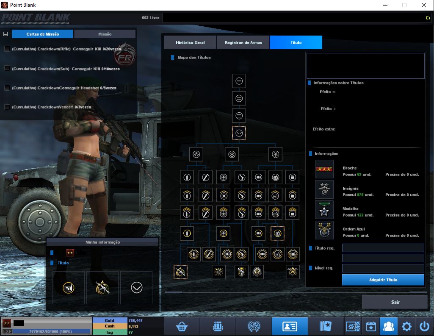Click the Sair button
The image size is (434, 336).
pos(395,302)
